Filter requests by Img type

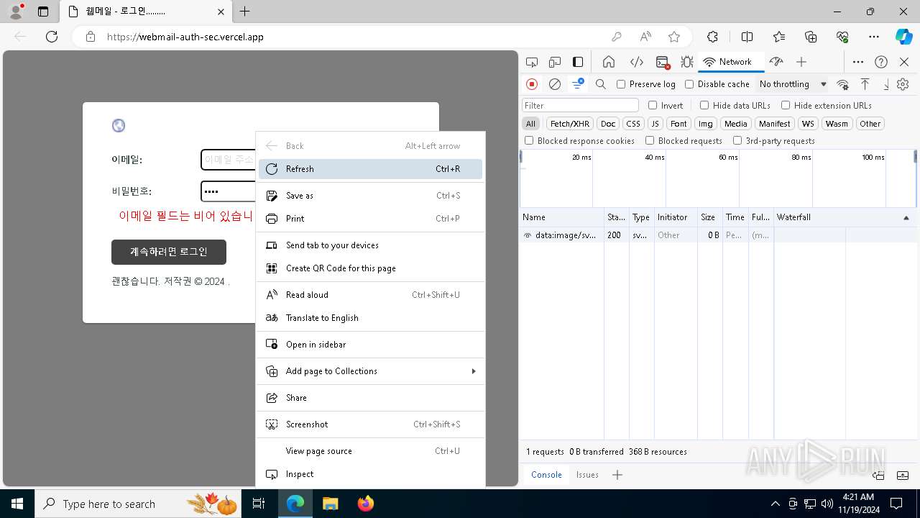click(706, 124)
